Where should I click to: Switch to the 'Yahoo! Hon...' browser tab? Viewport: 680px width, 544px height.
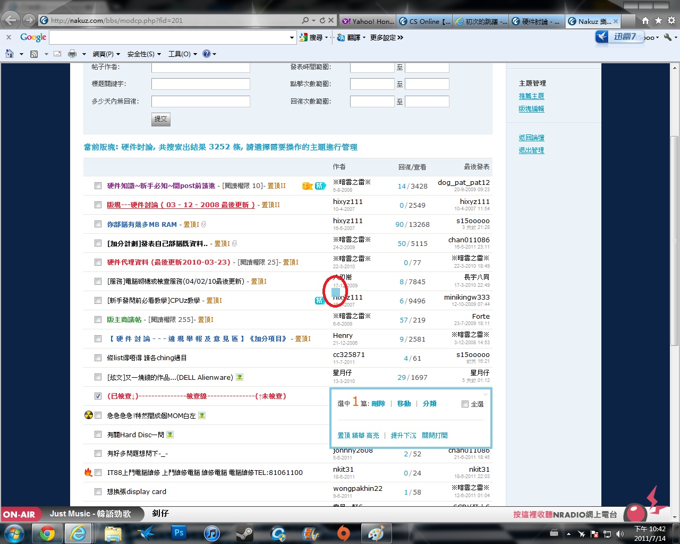369,21
